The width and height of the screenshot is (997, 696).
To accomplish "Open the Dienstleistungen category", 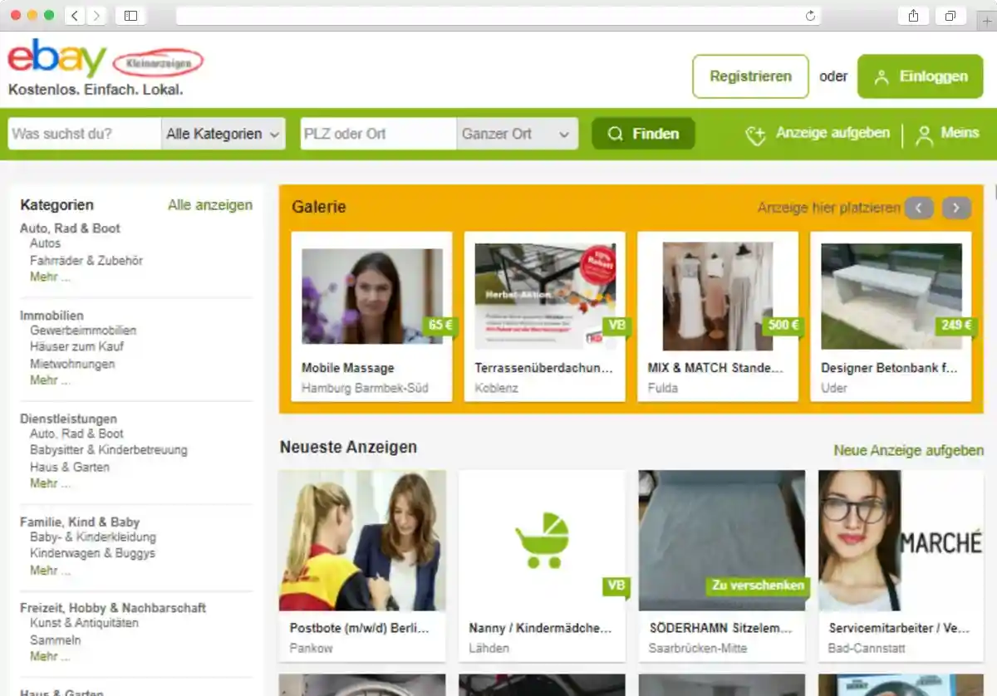I will click(x=68, y=419).
